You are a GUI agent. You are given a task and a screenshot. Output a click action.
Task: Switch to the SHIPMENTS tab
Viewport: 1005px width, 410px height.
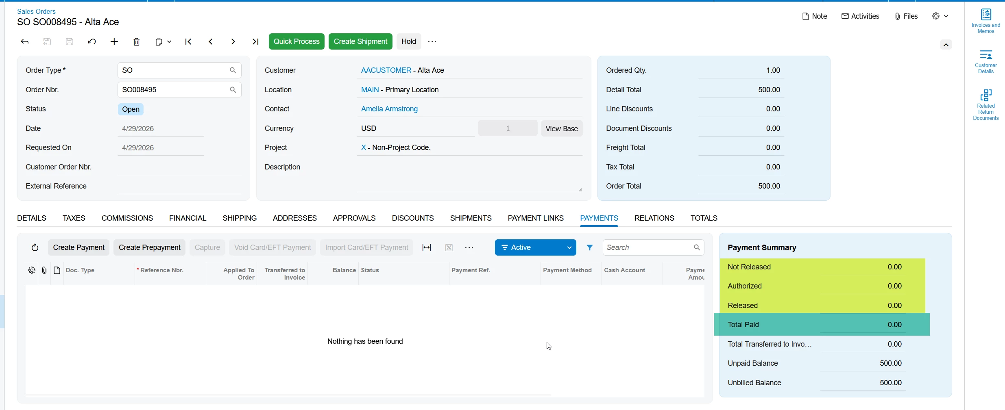pos(471,218)
